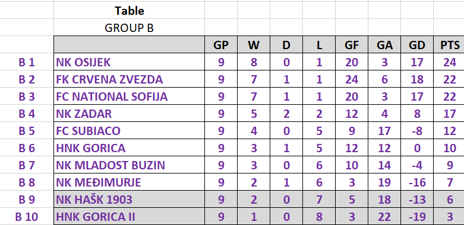Click FC NATIONAL SOFIJA cell
Viewport: 464px width, 225px height.
pos(129,96)
